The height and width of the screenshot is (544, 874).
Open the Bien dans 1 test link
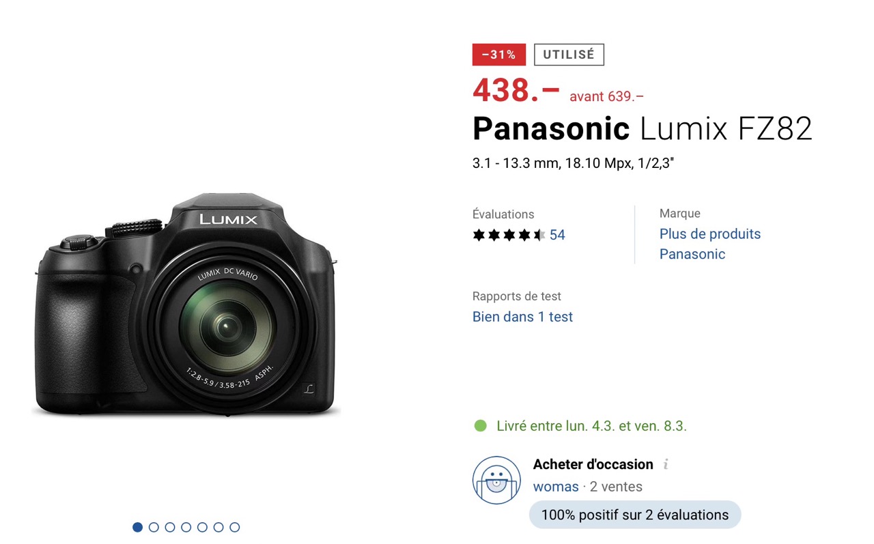tap(522, 317)
